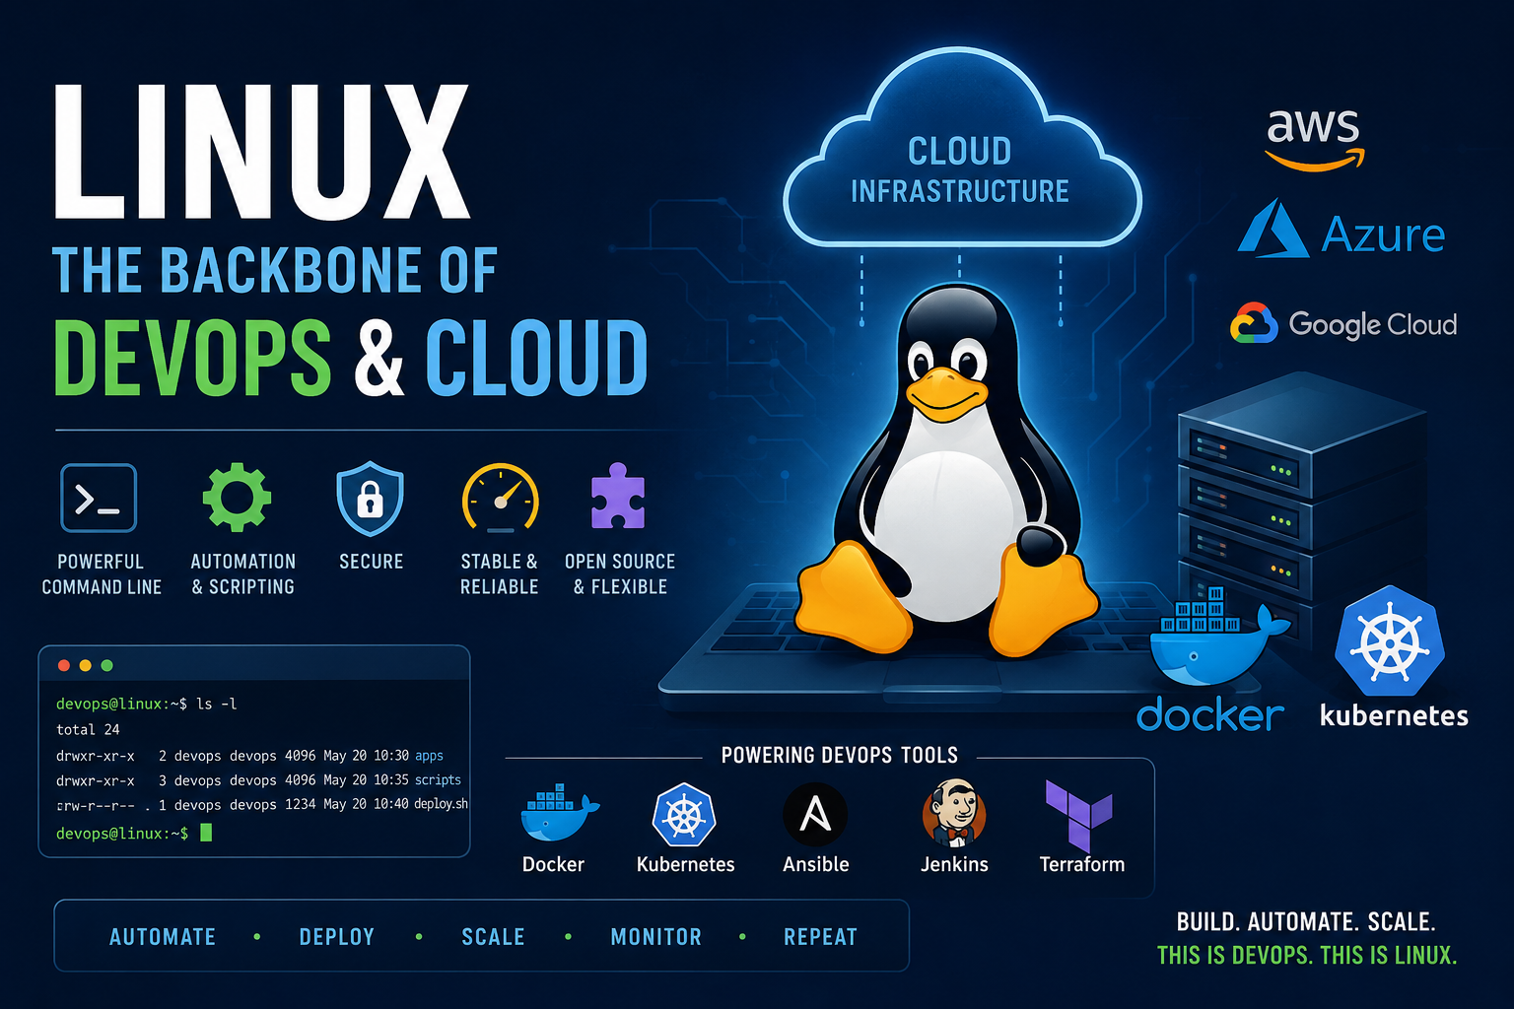Click REPEAT in the bottom workflow bar

pos(821,937)
